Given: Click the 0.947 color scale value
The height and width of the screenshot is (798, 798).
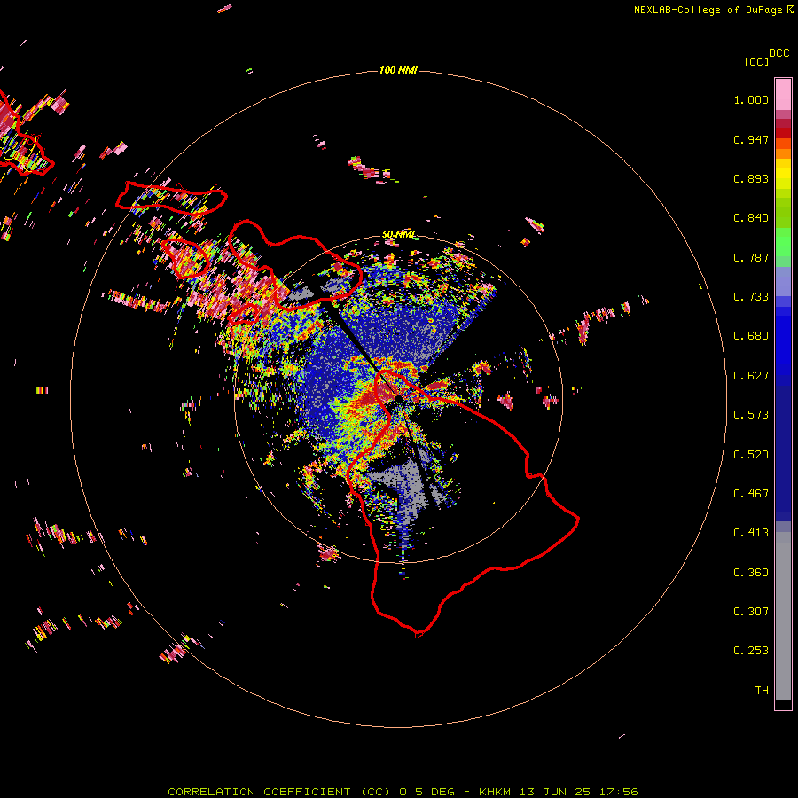Looking at the screenshot, I should tap(751, 139).
